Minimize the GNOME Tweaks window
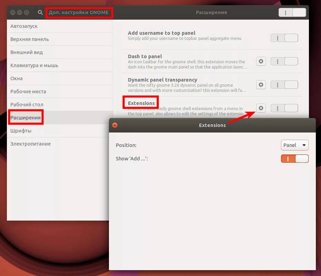321x276 pixels. click(20, 12)
